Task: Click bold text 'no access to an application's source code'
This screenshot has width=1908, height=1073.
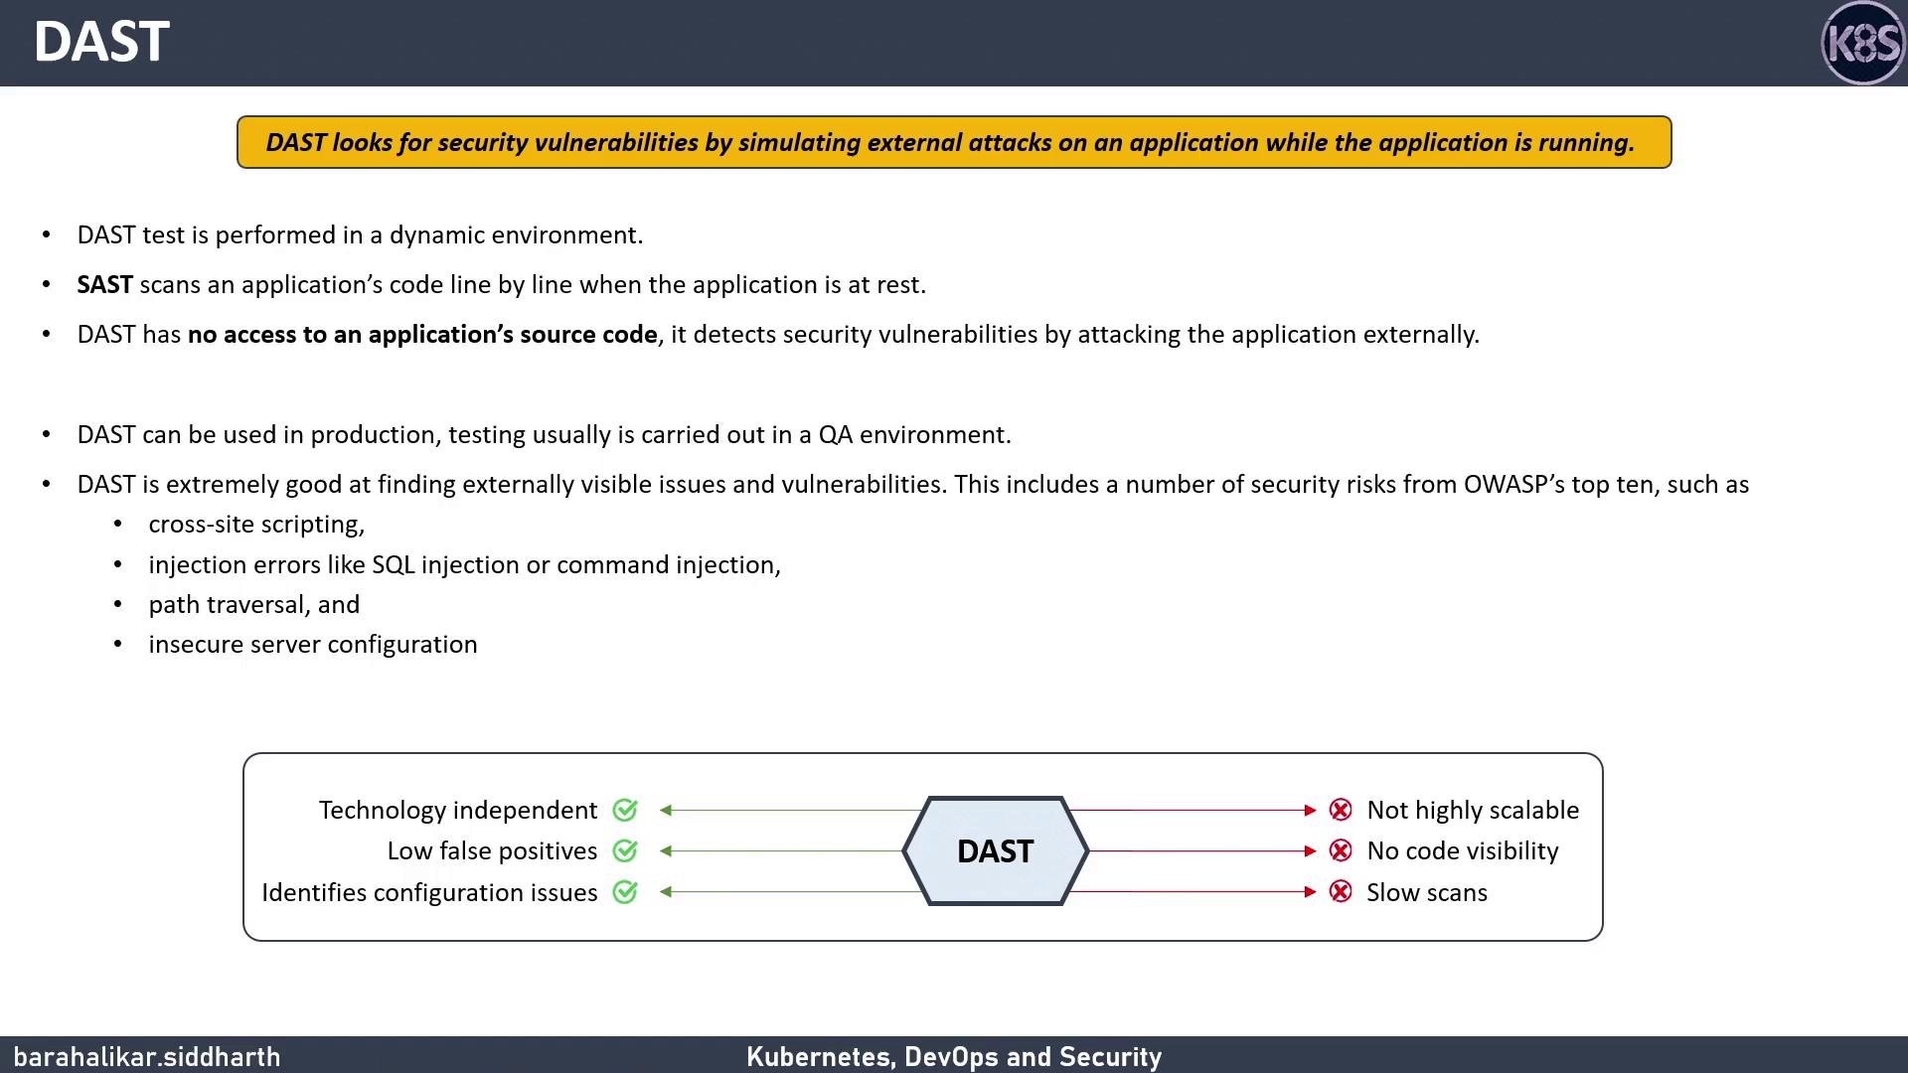Action: 422,335
